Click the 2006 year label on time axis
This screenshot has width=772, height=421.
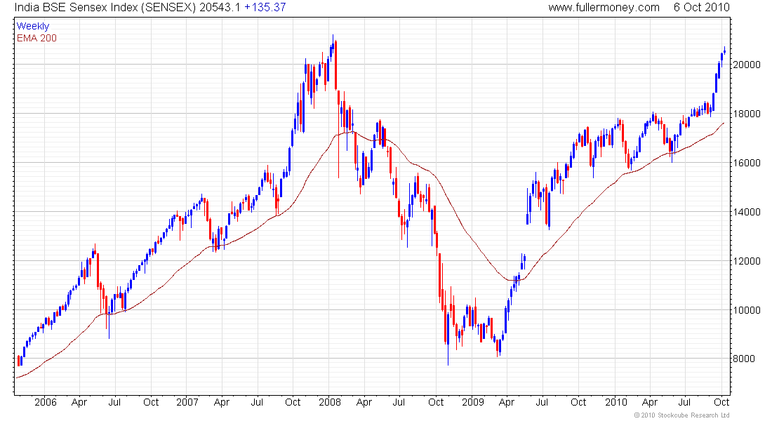point(46,402)
